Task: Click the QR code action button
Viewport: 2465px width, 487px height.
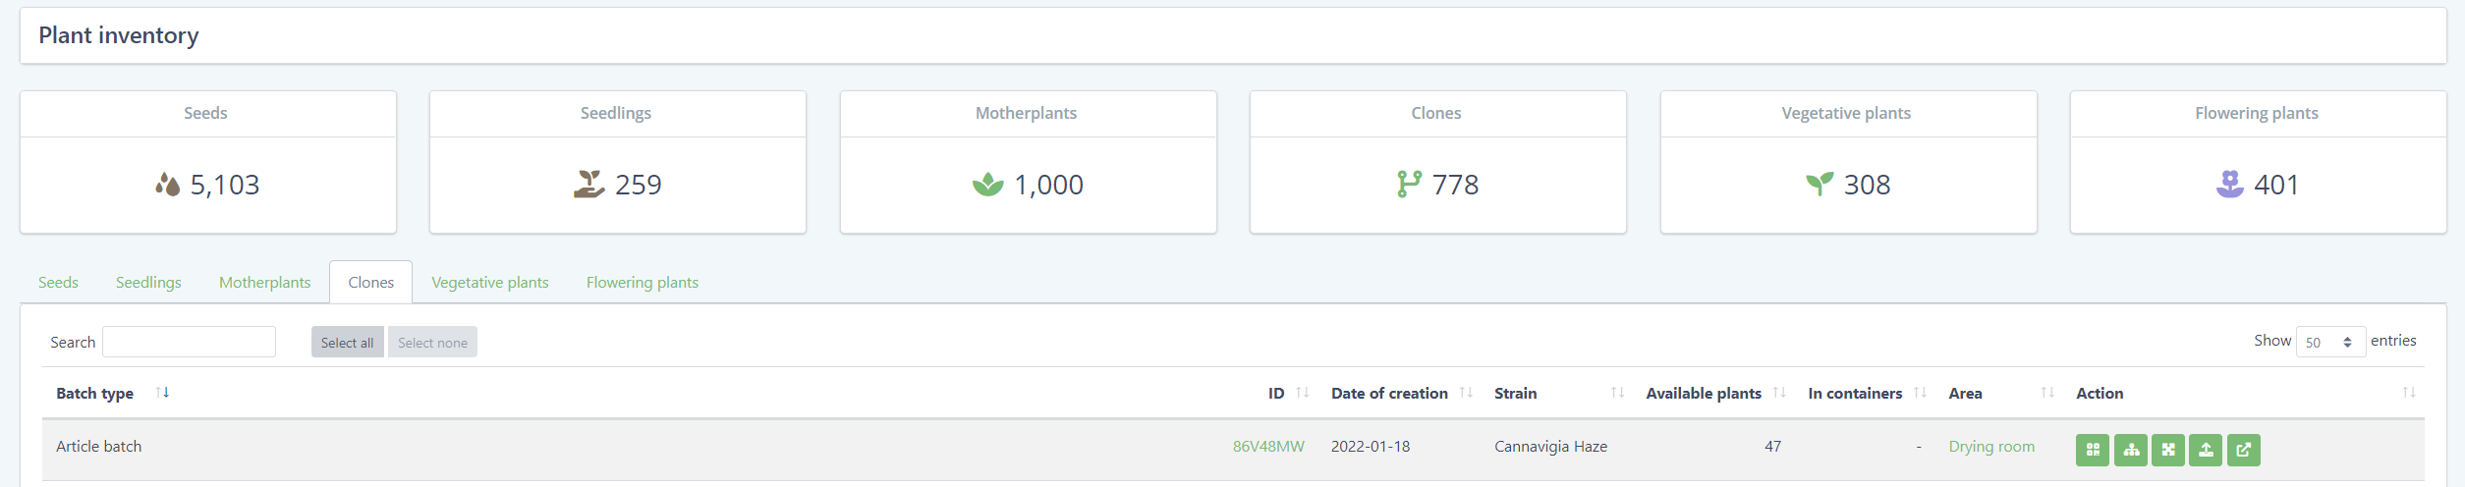Action: point(2092,450)
